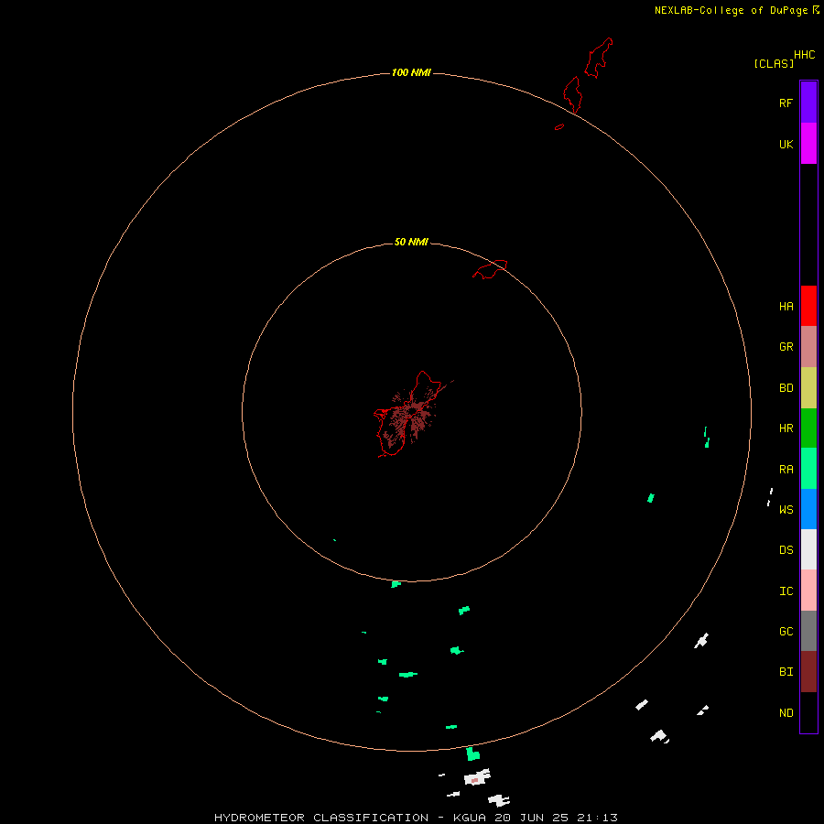
Task: Click the island outline crossing the 50 NMI ring
Action: pos(490,269)
